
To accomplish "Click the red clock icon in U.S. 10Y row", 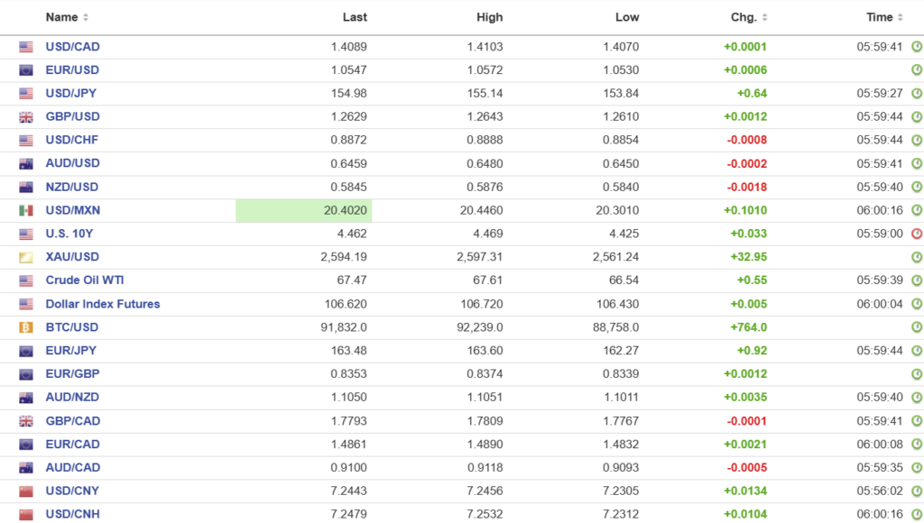I will tap(917, 234).
